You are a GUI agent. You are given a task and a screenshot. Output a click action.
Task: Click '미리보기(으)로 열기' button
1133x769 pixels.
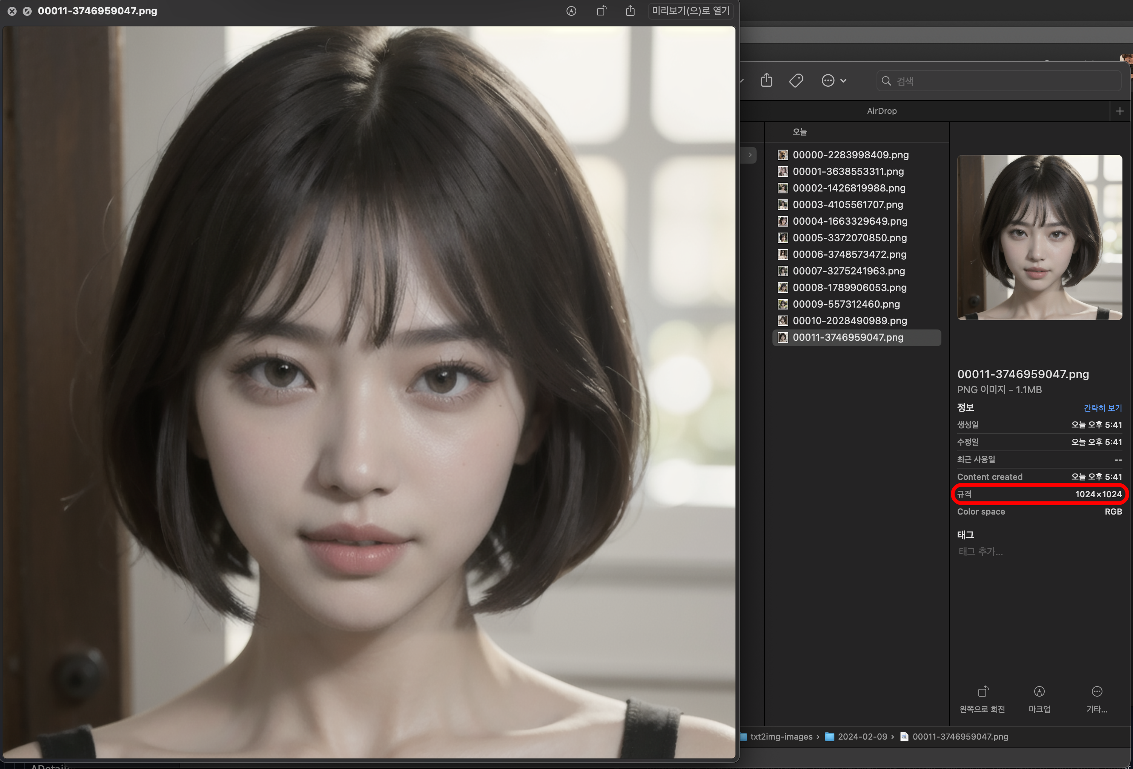pyautogui.click(x=690, y=11)
